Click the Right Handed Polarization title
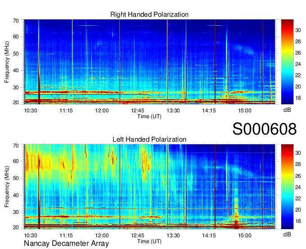The image size is (306, 249). click(149, 14)
